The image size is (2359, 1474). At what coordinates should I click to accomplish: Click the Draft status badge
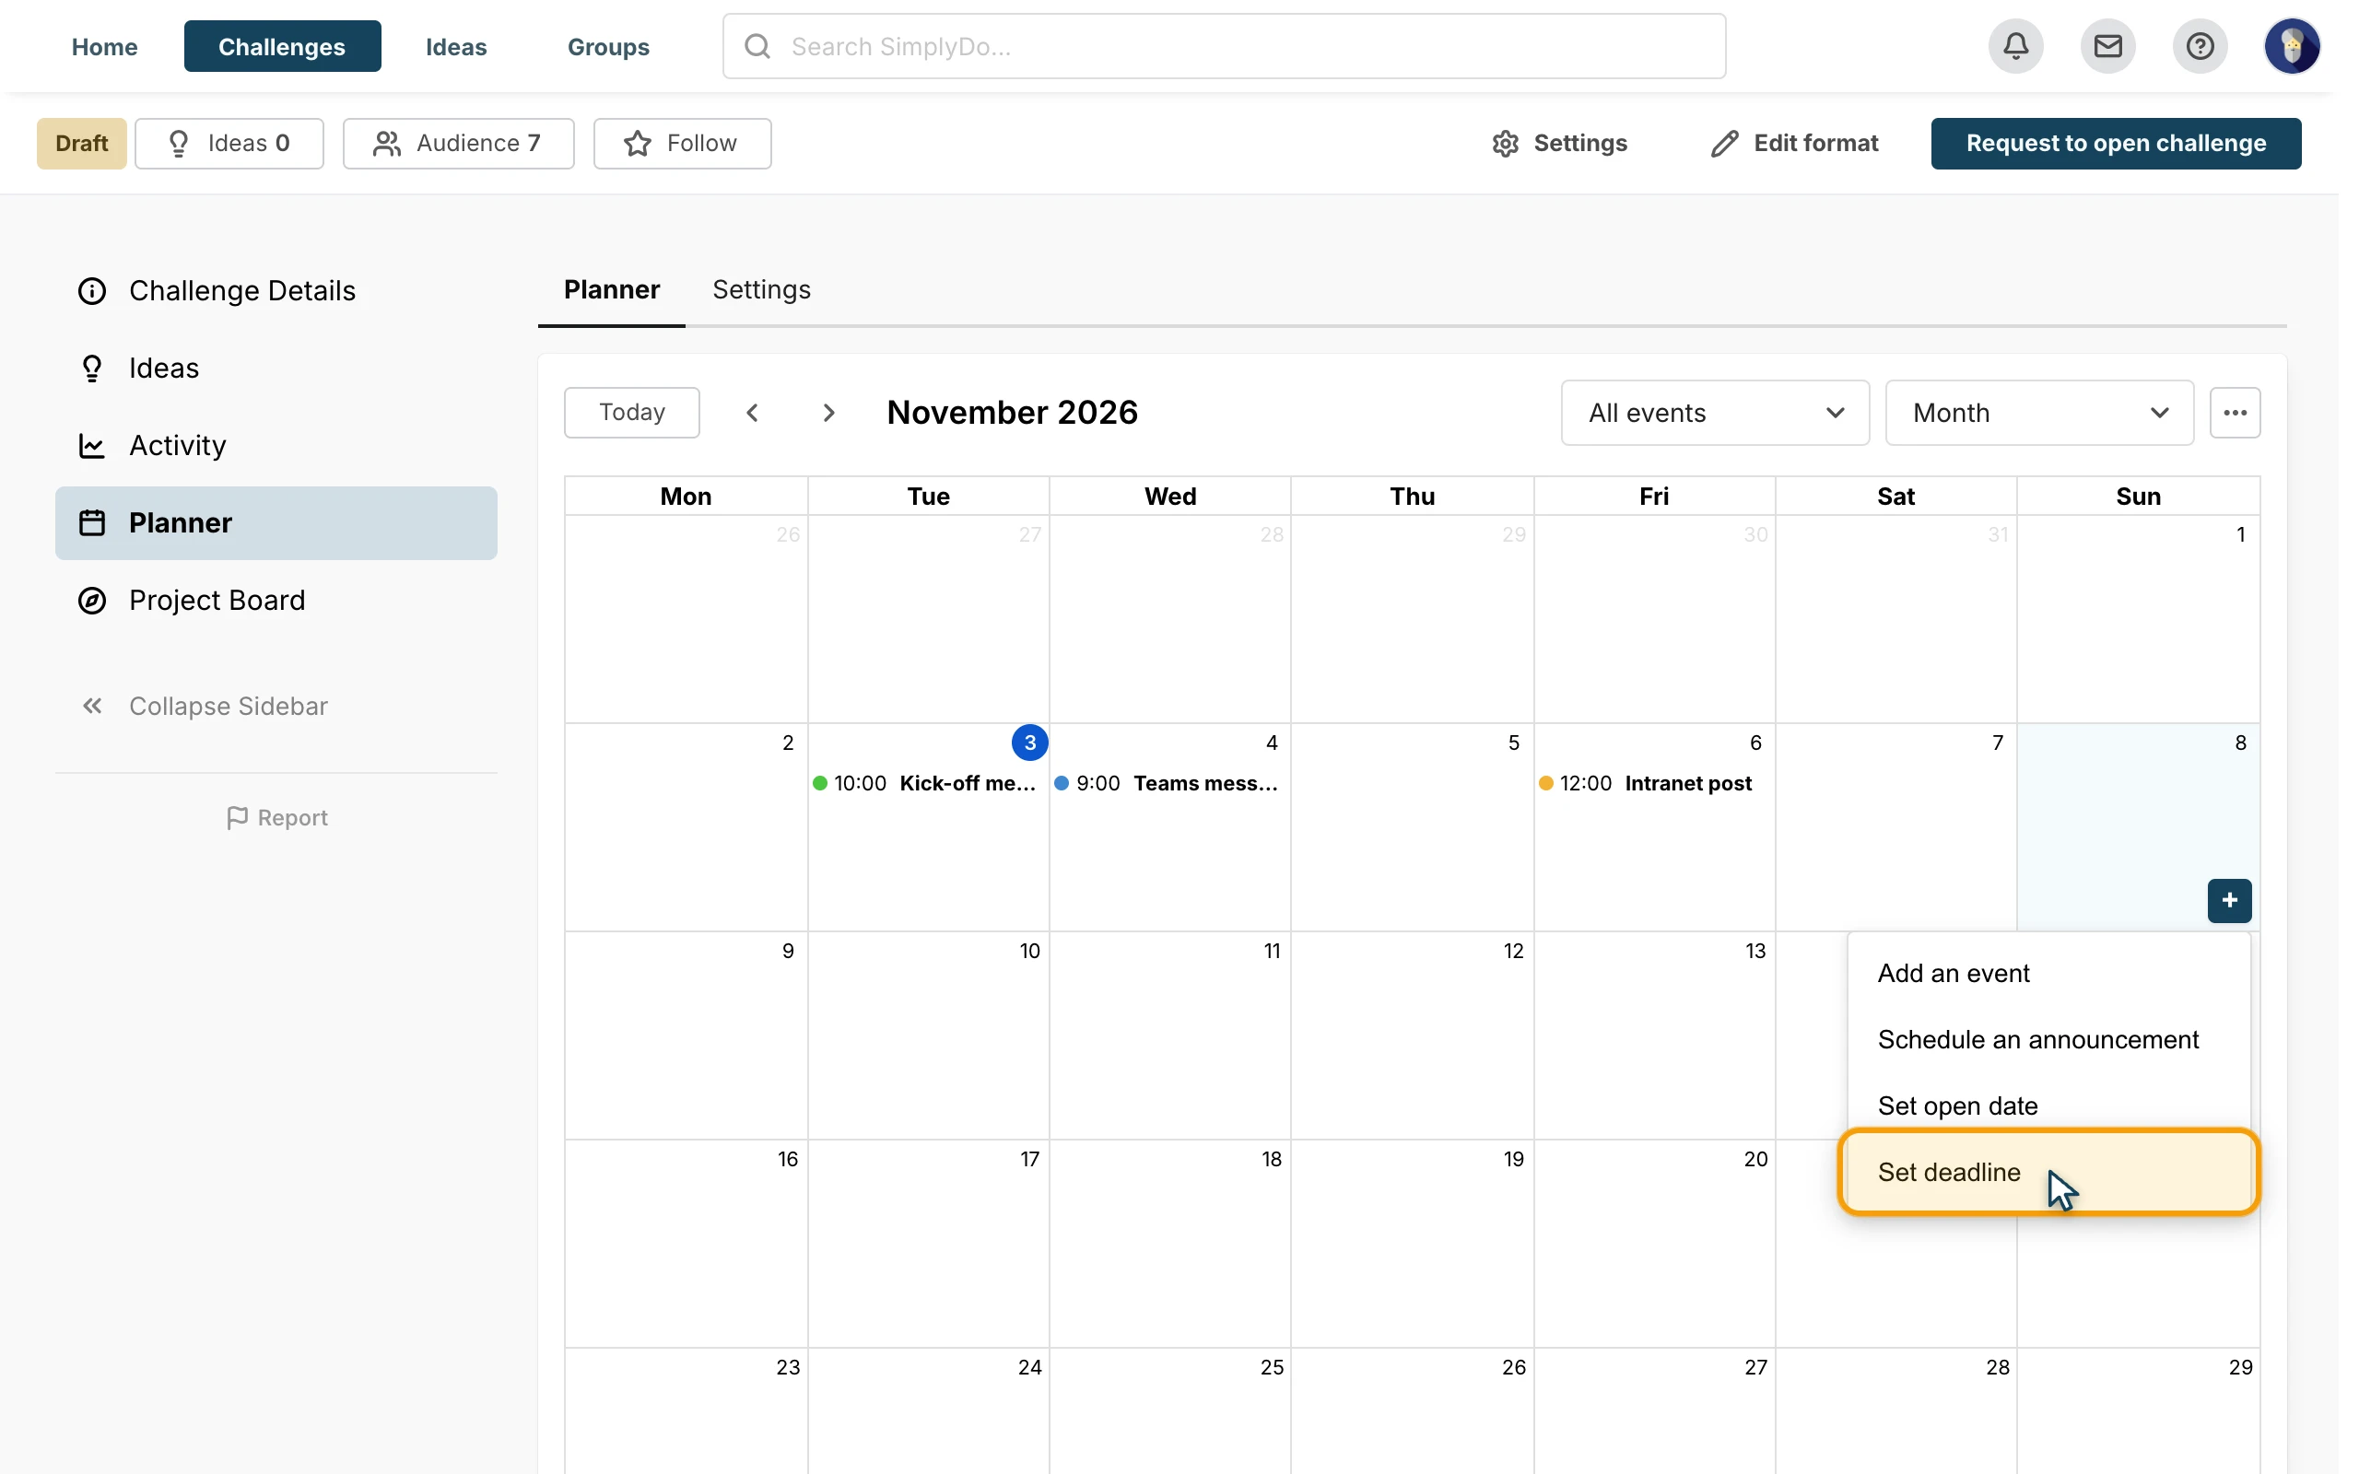82,144
